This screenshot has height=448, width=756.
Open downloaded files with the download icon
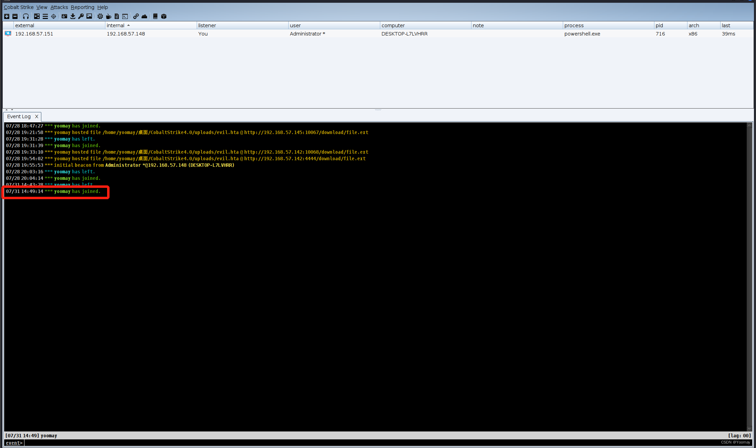[73, 16]
